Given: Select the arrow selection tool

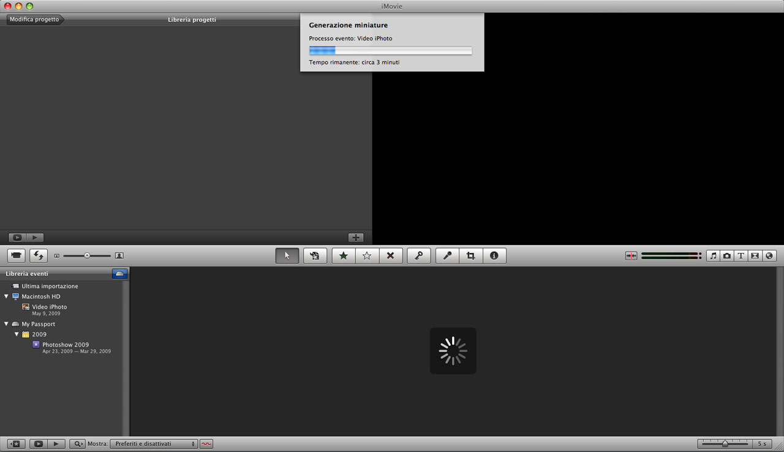Looking at the screenshot, I should click(x=287, y=255).
